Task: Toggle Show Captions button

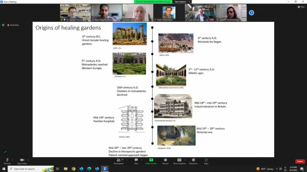Action: coord(180,160)
